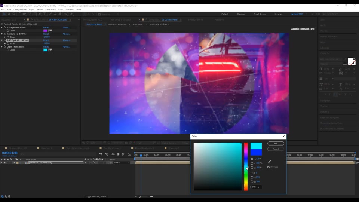Image resolution: width=359 pixels, height=202 pixels.
Task: Select the Unified Camera tool
Action: 24,14
